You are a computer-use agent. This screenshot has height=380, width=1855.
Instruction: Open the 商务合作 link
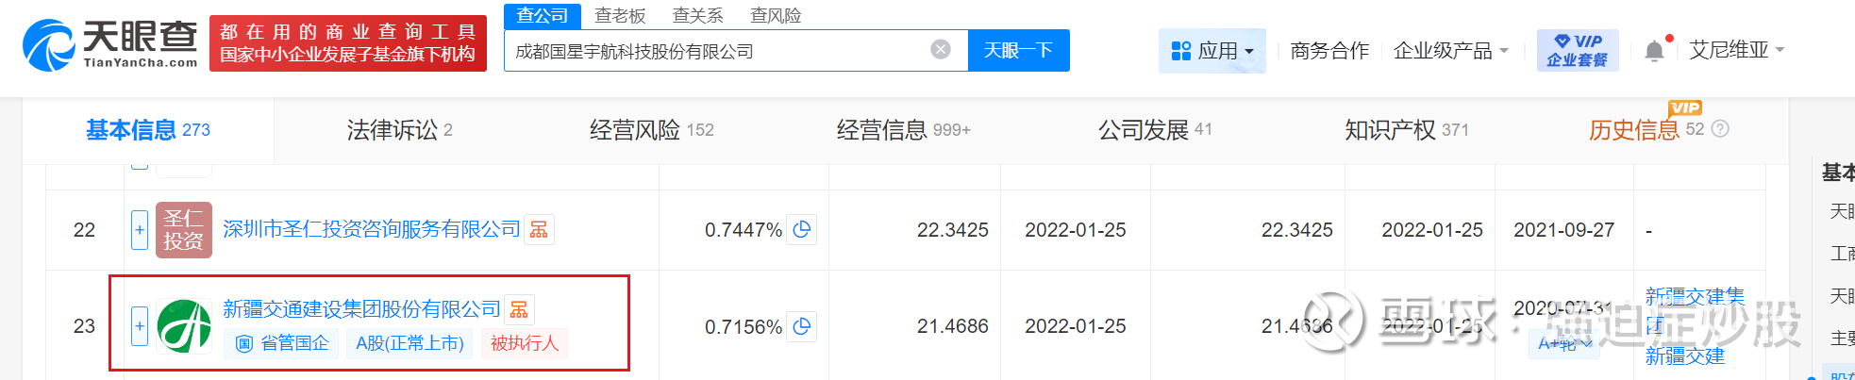tap(1329, 51)
